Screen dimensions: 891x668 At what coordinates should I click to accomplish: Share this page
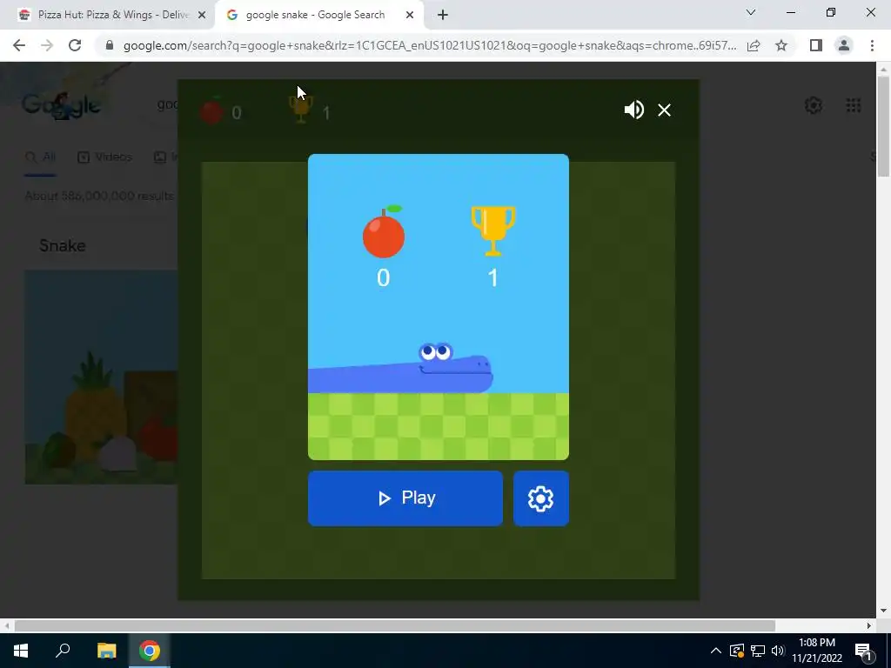(x=754, y=45)
